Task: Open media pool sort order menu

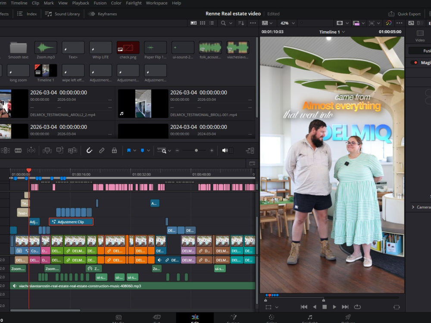Action: 241,23
